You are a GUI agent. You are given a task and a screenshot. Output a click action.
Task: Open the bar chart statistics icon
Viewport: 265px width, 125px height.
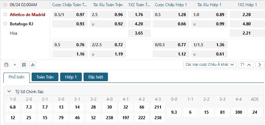[x=33, y=65]
